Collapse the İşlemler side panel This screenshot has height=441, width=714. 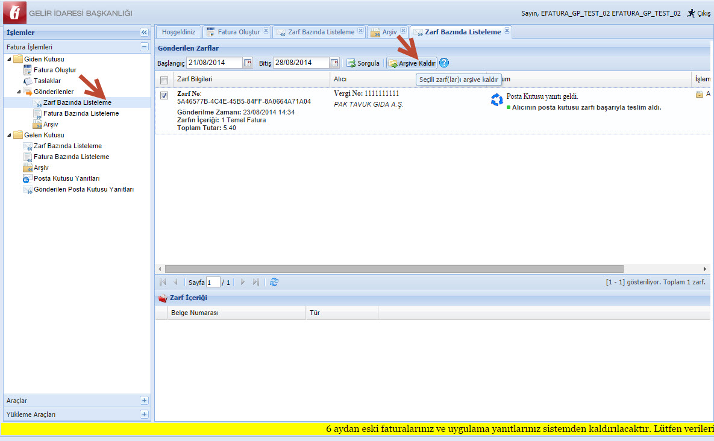coord(144,33)
